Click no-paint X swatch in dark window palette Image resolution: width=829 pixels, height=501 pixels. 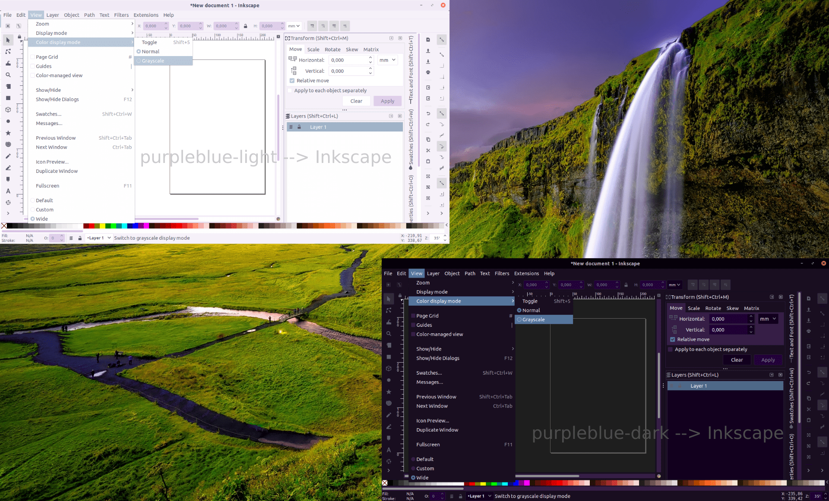coord(385,483)
